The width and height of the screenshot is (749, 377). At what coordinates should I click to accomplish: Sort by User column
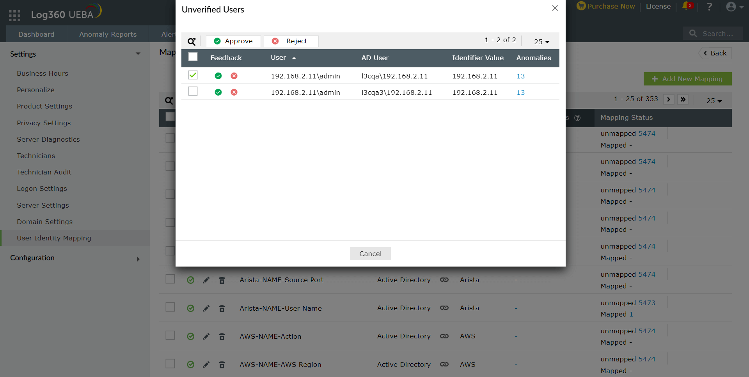tap(284, 58)
